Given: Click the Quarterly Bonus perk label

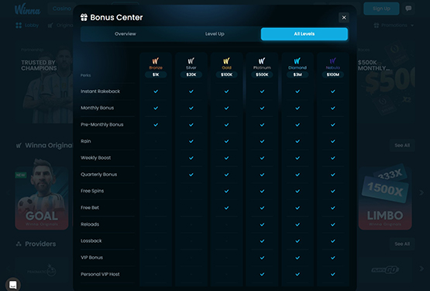Looking at the screenshot, I should 98,175.
